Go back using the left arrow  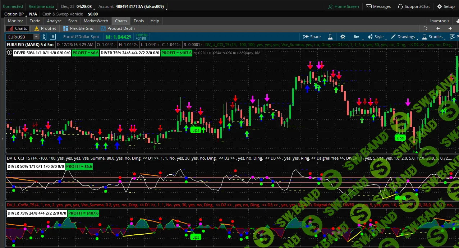click(x=438, y=28)
